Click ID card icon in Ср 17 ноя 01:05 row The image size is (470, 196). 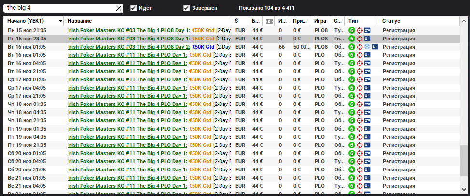click(x=367, y=79)
